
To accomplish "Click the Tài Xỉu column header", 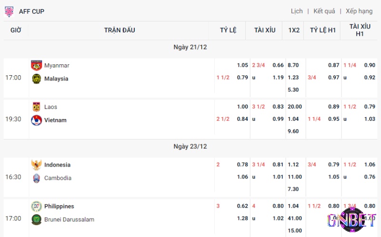I will click(265, 30).
